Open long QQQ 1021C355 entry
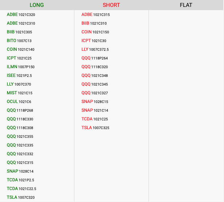Image resolution: width=224 pixels, height=202 pixels. tap(20, 136)
